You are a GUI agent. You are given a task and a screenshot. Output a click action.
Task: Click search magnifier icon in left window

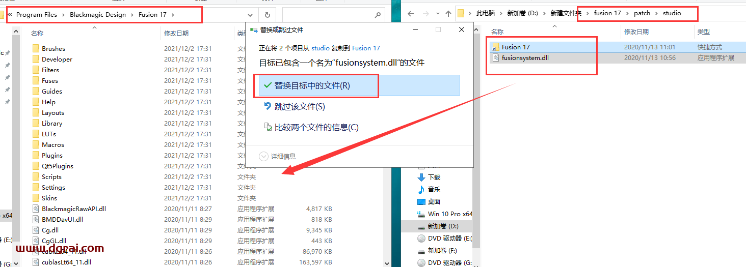point(378,15)
